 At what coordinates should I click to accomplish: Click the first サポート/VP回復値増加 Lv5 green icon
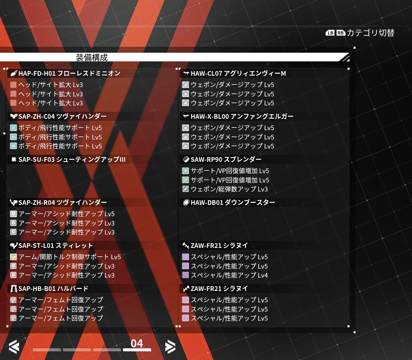(x=186, y=171)
